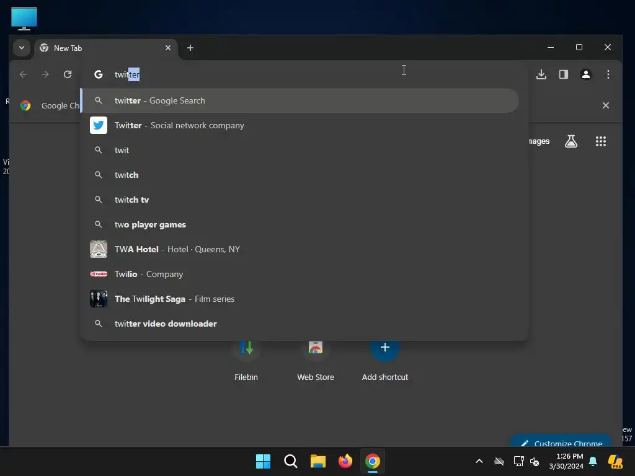The image size is (635, 476).
Task: Pick 'twitter video downloader' suggestion
Action: click(300, 324)
